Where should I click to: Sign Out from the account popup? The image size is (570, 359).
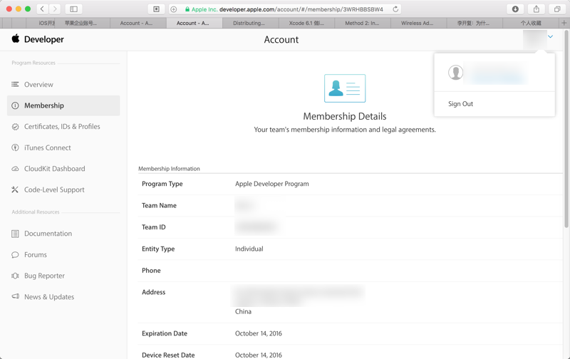pos(460,104)
